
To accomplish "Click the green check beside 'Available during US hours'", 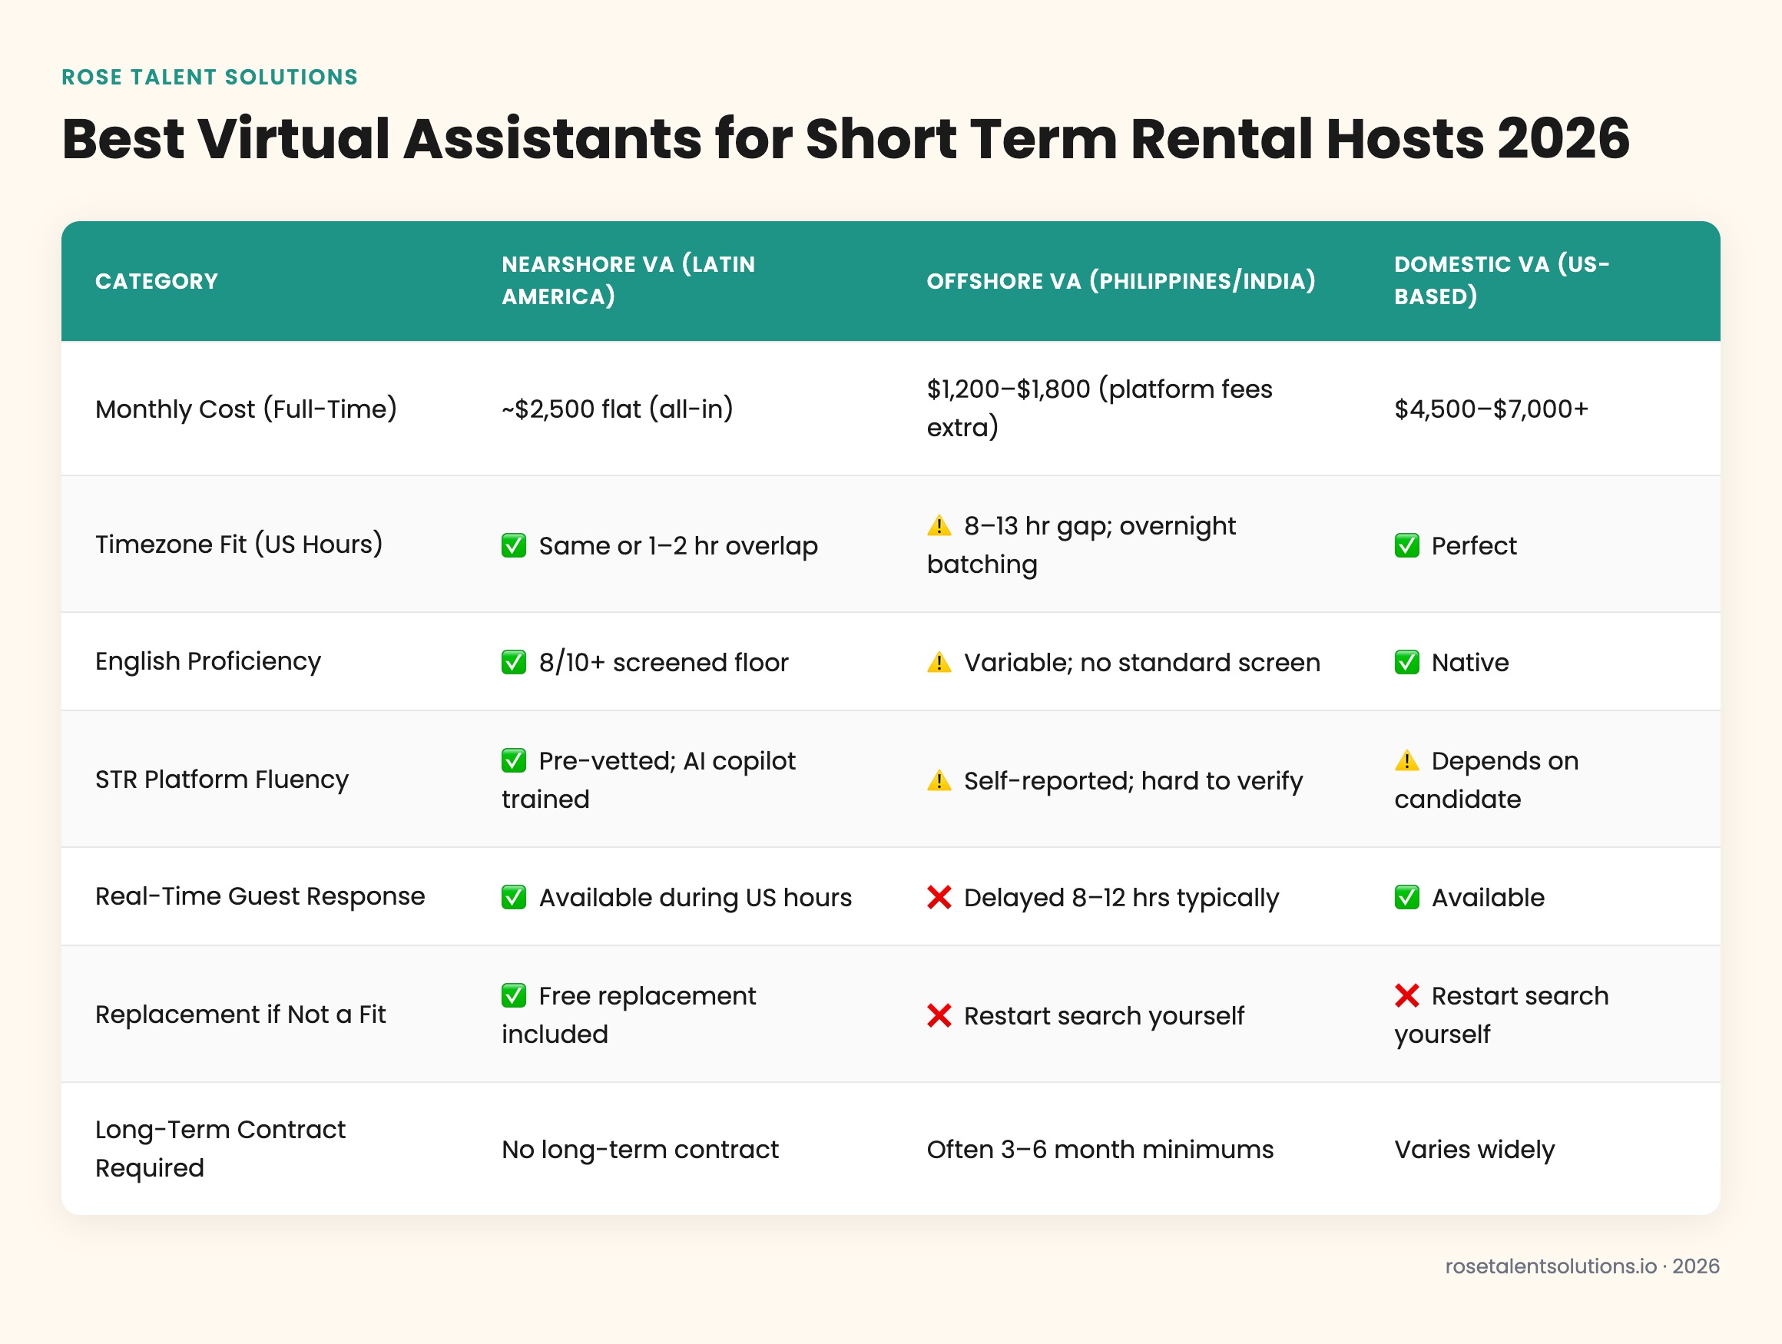I will pyautogui.click(x=514, y=897).
